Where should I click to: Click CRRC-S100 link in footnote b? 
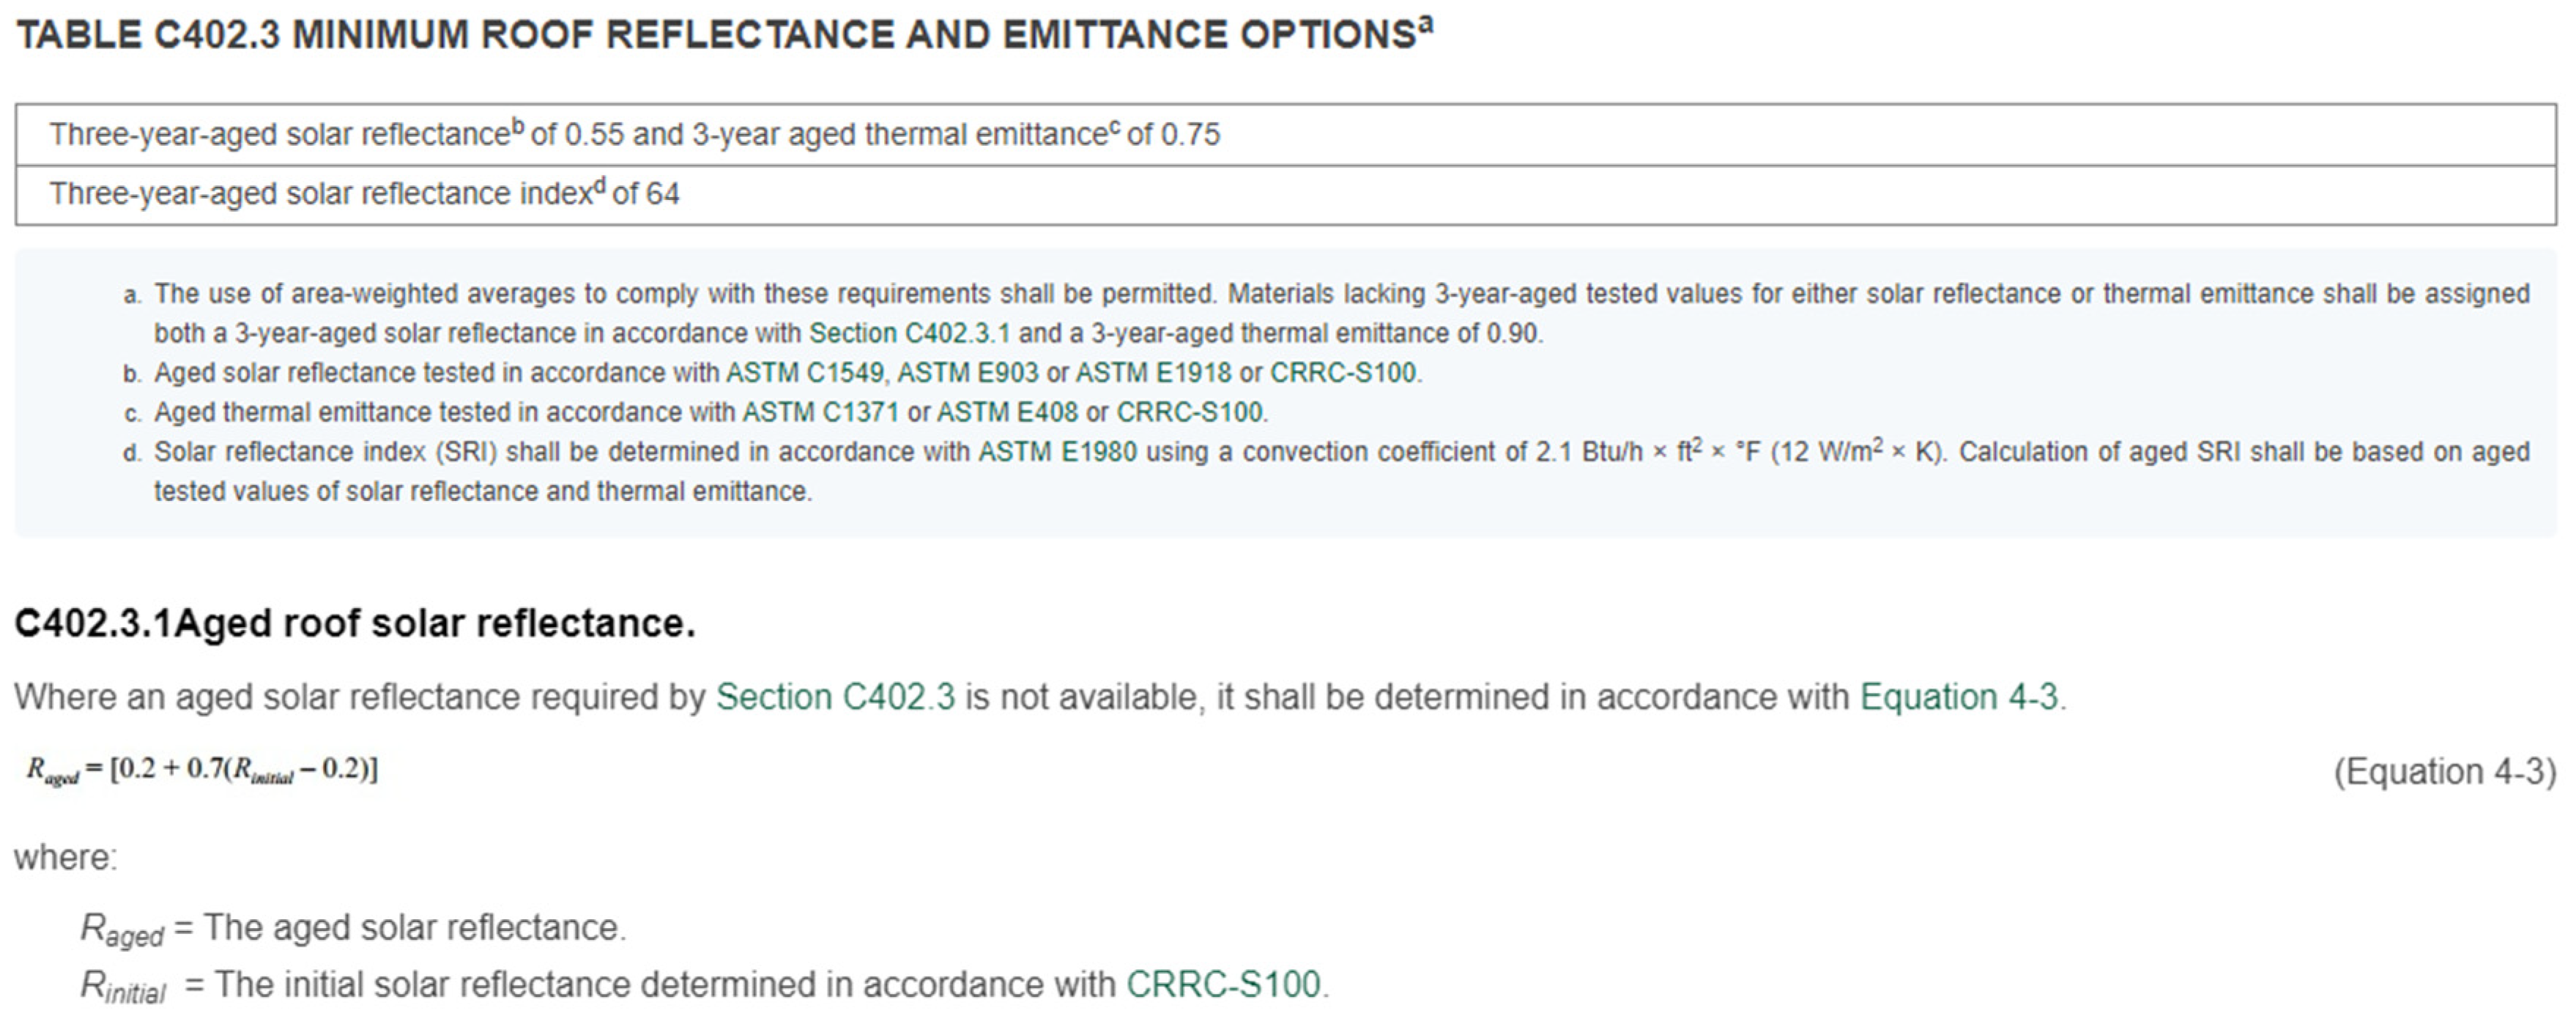1343,373
